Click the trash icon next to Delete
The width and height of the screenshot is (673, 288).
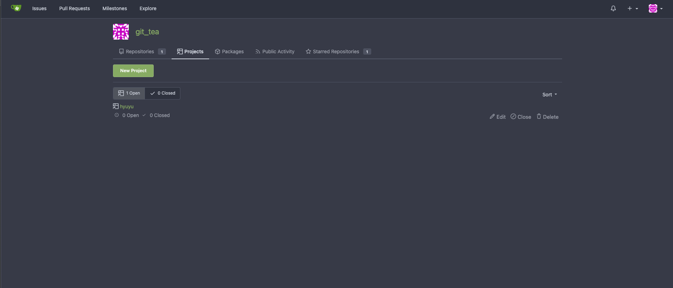pos(539,116)
